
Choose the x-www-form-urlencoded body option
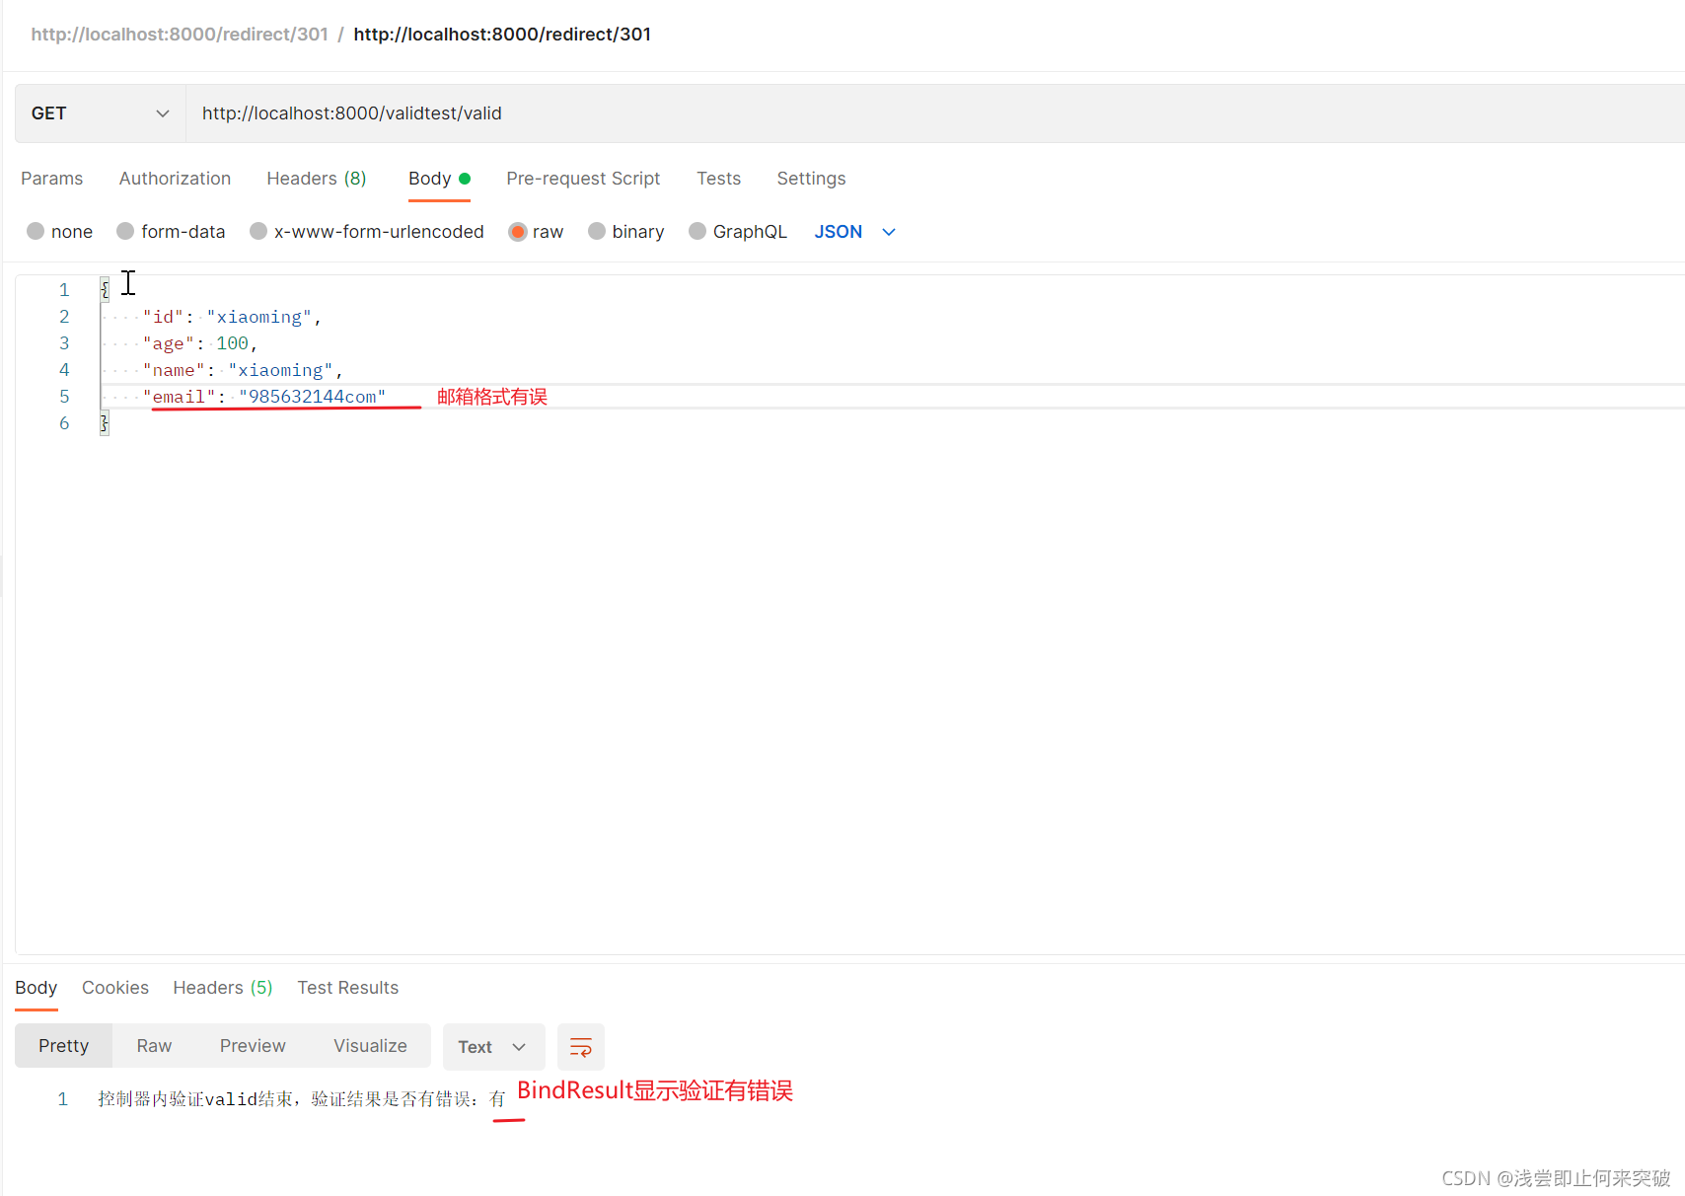(x=258, y=231)
